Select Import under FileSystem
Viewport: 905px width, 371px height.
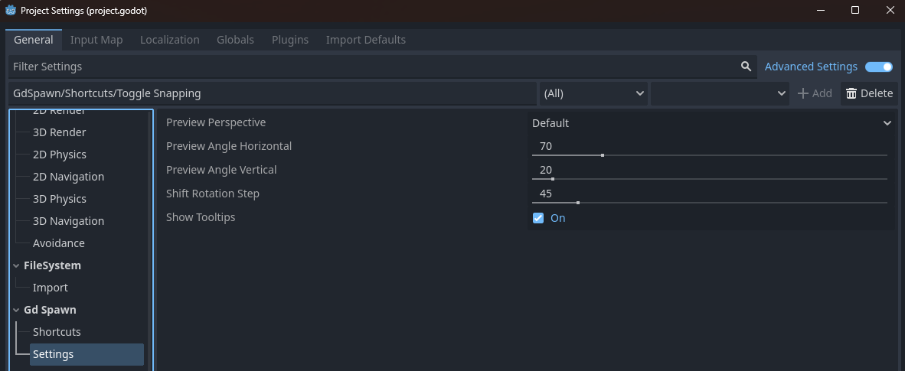[x=51, y=288]
